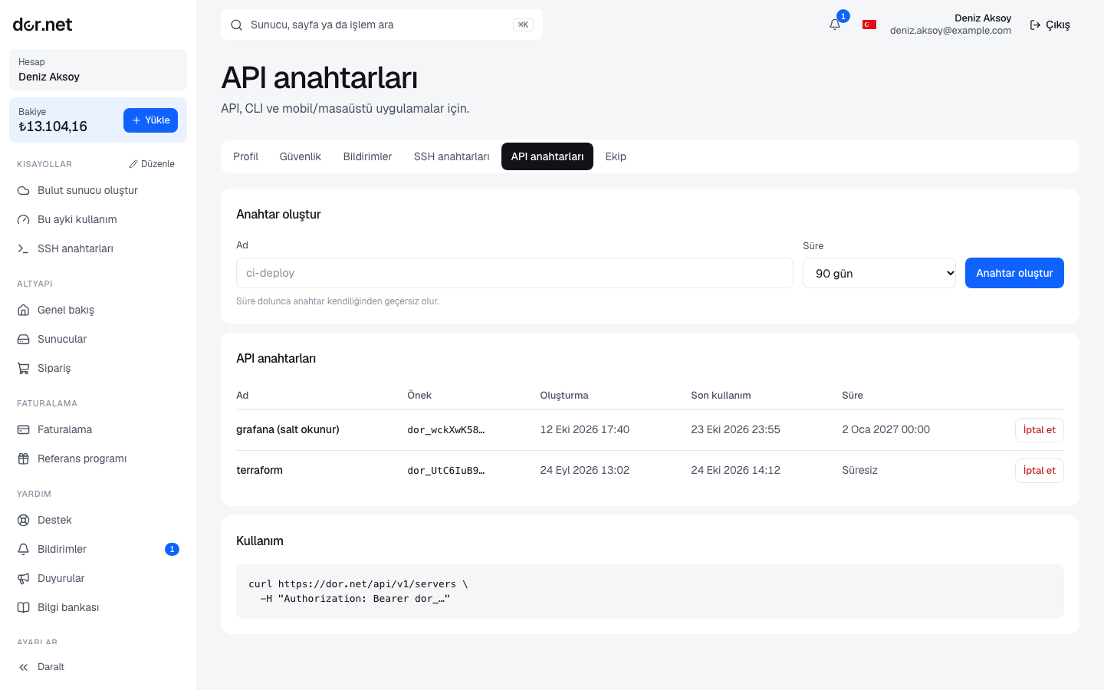Switch to the Güvenlik tab
Screen dimensions: 1104x690
[x=301, y=156]
